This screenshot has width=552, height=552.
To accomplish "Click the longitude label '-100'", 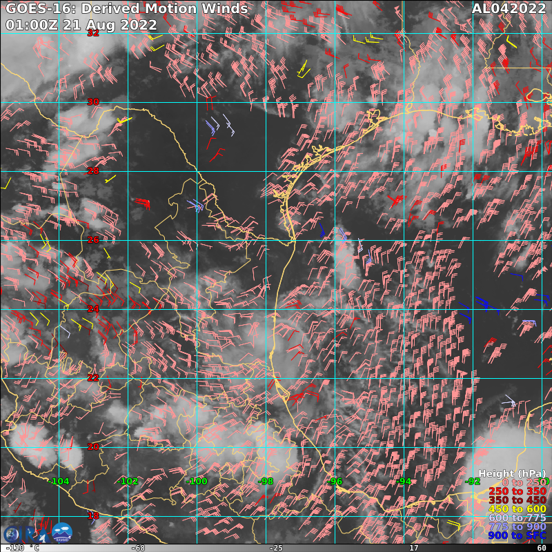I will (x=197, y=482).
